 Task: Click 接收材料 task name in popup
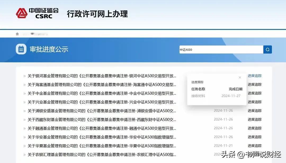click(198, 96)
